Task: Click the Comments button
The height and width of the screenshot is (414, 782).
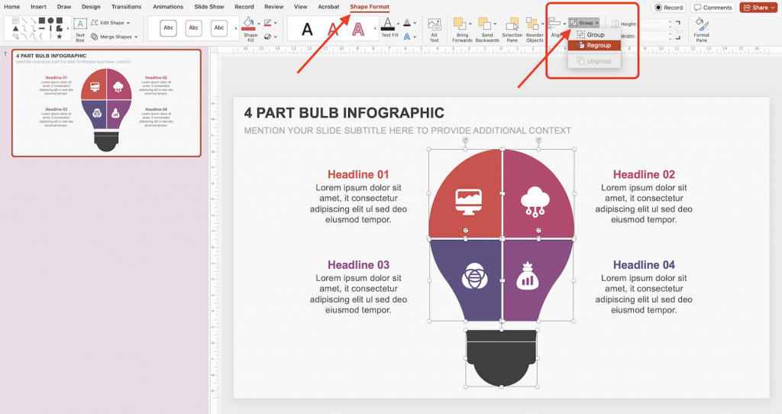Action: [x=713, y=8]
